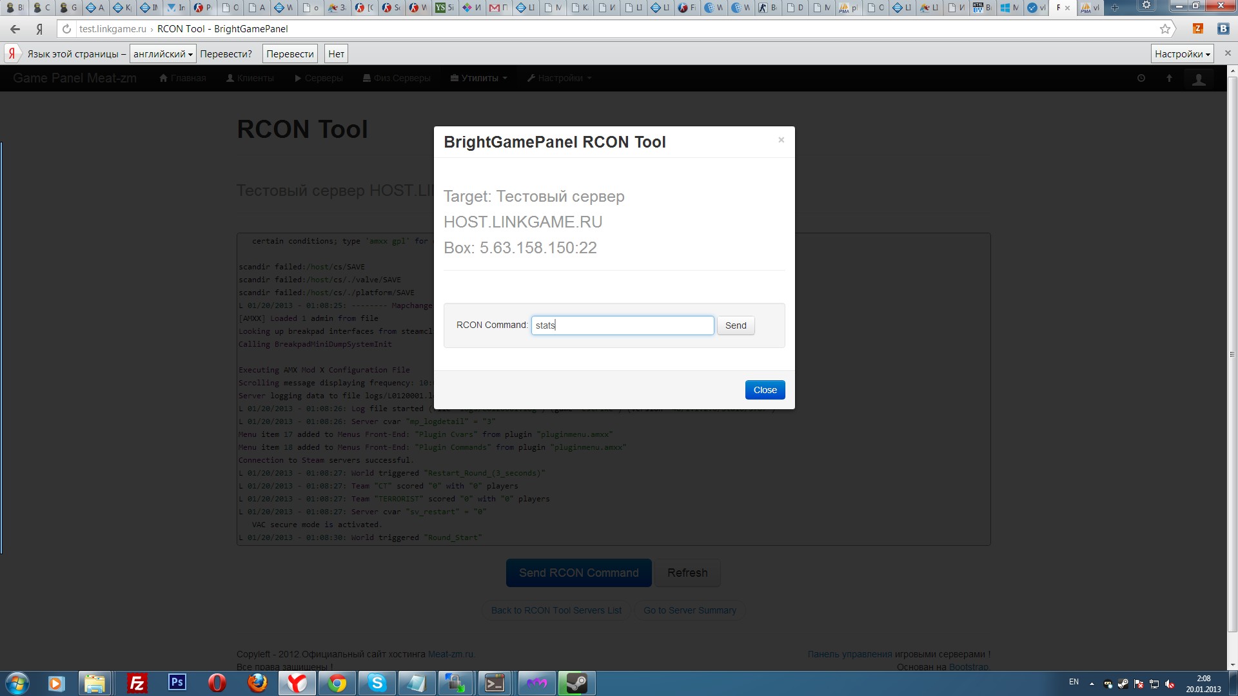This screenshot has height=696, width=1238.
Task: Click the Yandex 'Я' home button beside back arrow
Action: point(40,29)
